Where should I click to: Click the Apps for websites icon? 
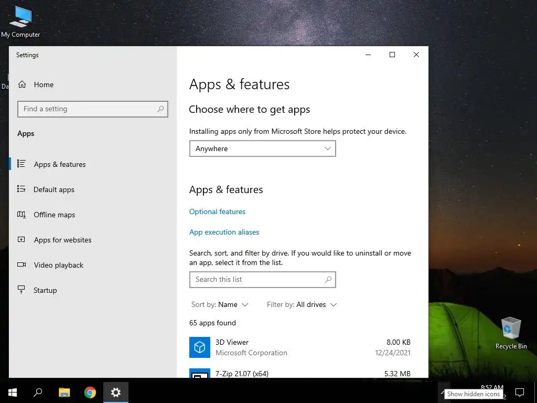(x=21, y=239)
